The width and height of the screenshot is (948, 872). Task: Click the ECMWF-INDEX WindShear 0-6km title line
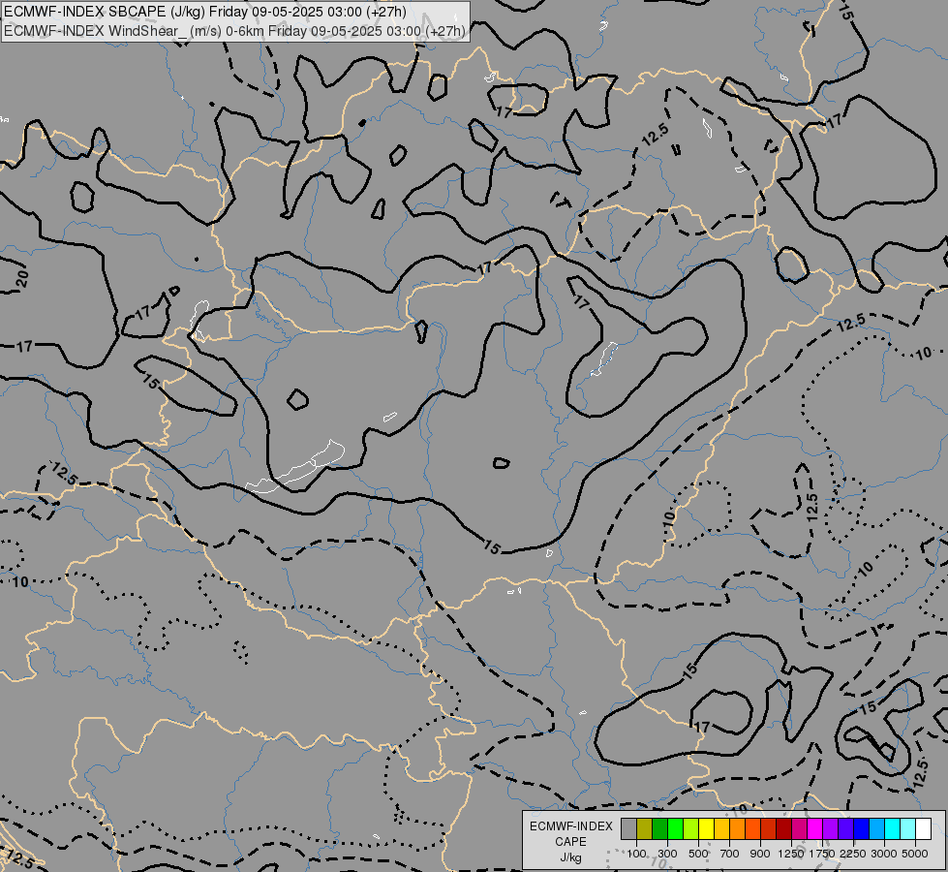click(234, 31)
